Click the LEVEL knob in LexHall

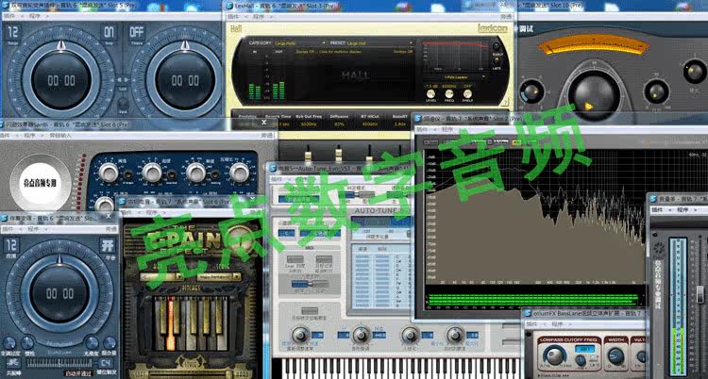430,94
